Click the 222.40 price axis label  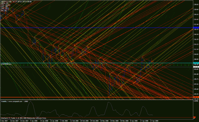point(196,24)
